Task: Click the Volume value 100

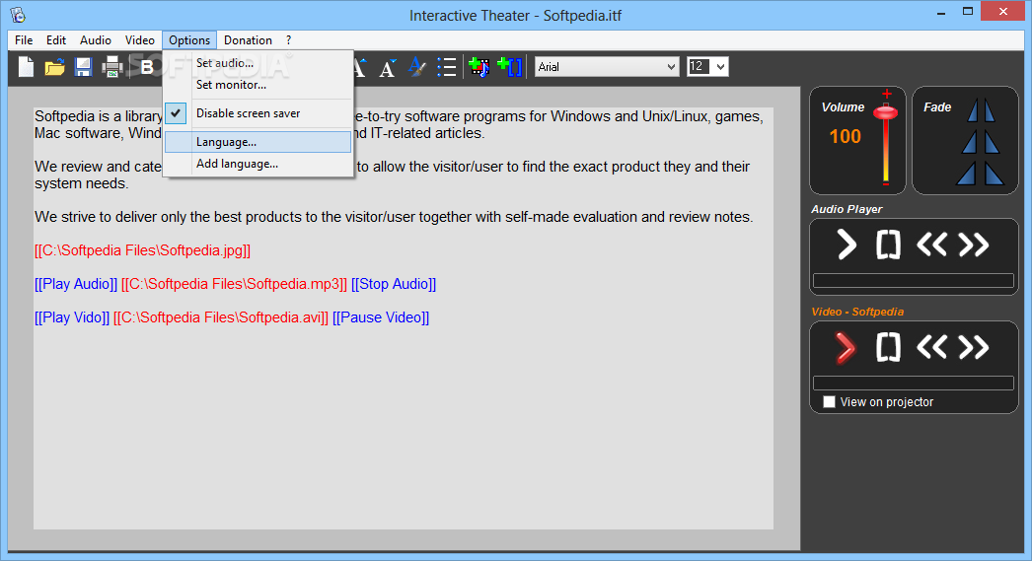Action: (845, 136)
